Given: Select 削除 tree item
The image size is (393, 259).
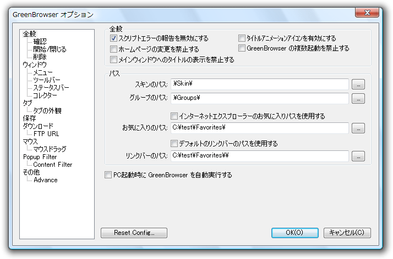Looking at the screenshot, I should pos(40,57).
